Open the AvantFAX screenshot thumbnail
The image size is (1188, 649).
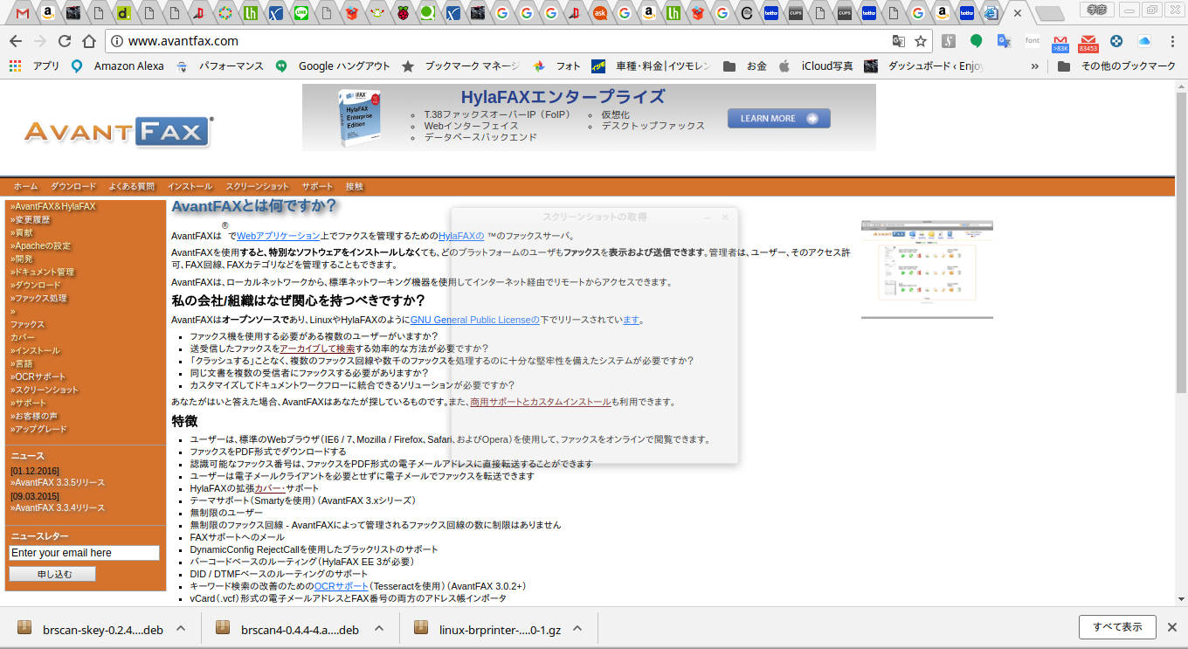point(927,269)
